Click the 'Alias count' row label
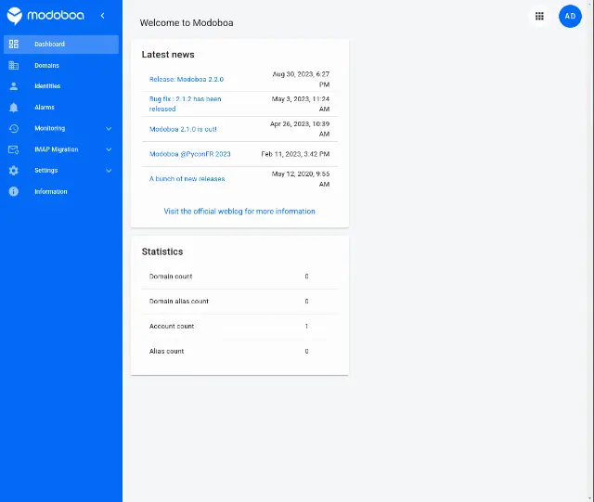 tap(166, 351)
